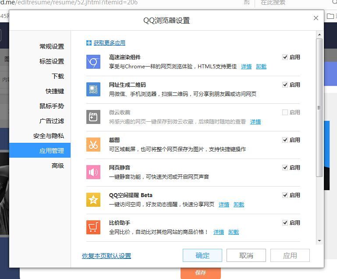Open 详情 link for QQ空间提醒
Image resolution: width=337 pixels, height=279 pixels.
point(224,205)
